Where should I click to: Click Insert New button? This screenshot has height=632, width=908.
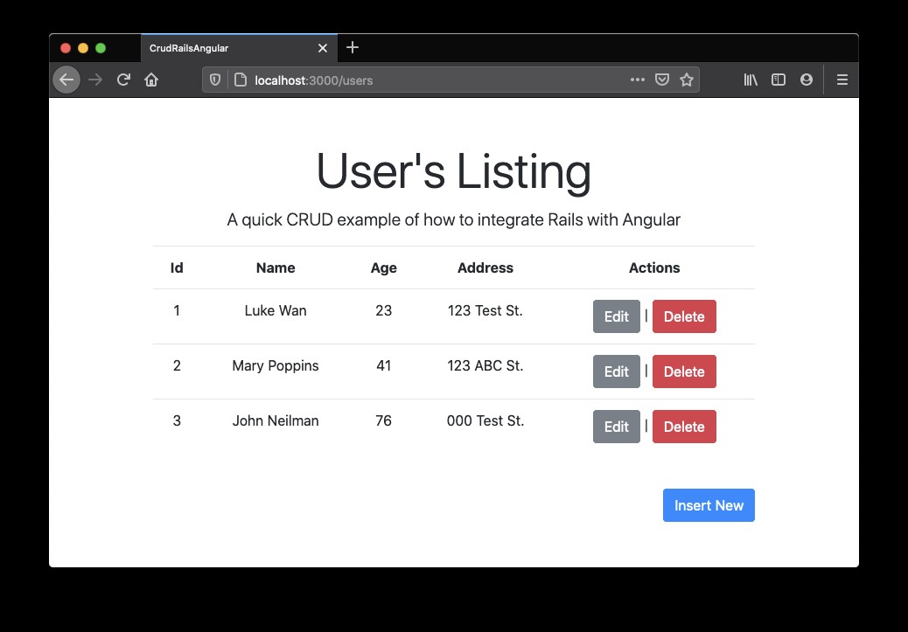709,505
